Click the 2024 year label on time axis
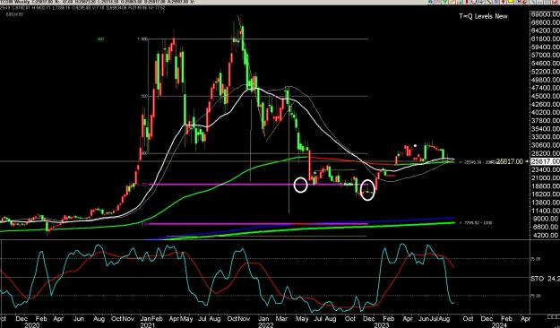The width and height of the screenshot is (560, 328). pyautogui.click(x=498, y=324)
